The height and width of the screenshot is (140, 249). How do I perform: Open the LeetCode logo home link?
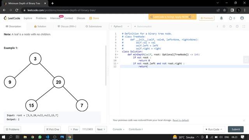click(12, 18)
